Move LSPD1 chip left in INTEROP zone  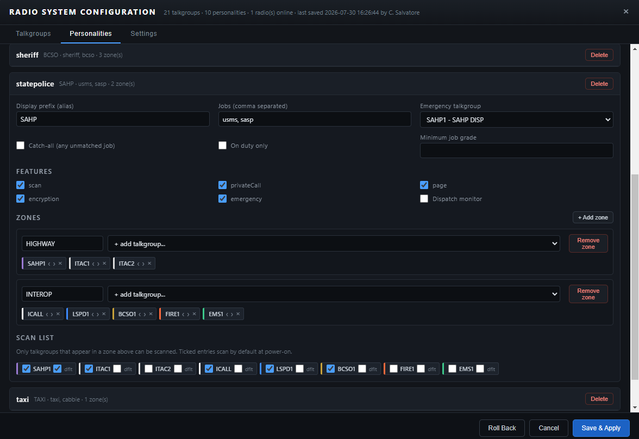pyautogui.click(x=93, y=314)
